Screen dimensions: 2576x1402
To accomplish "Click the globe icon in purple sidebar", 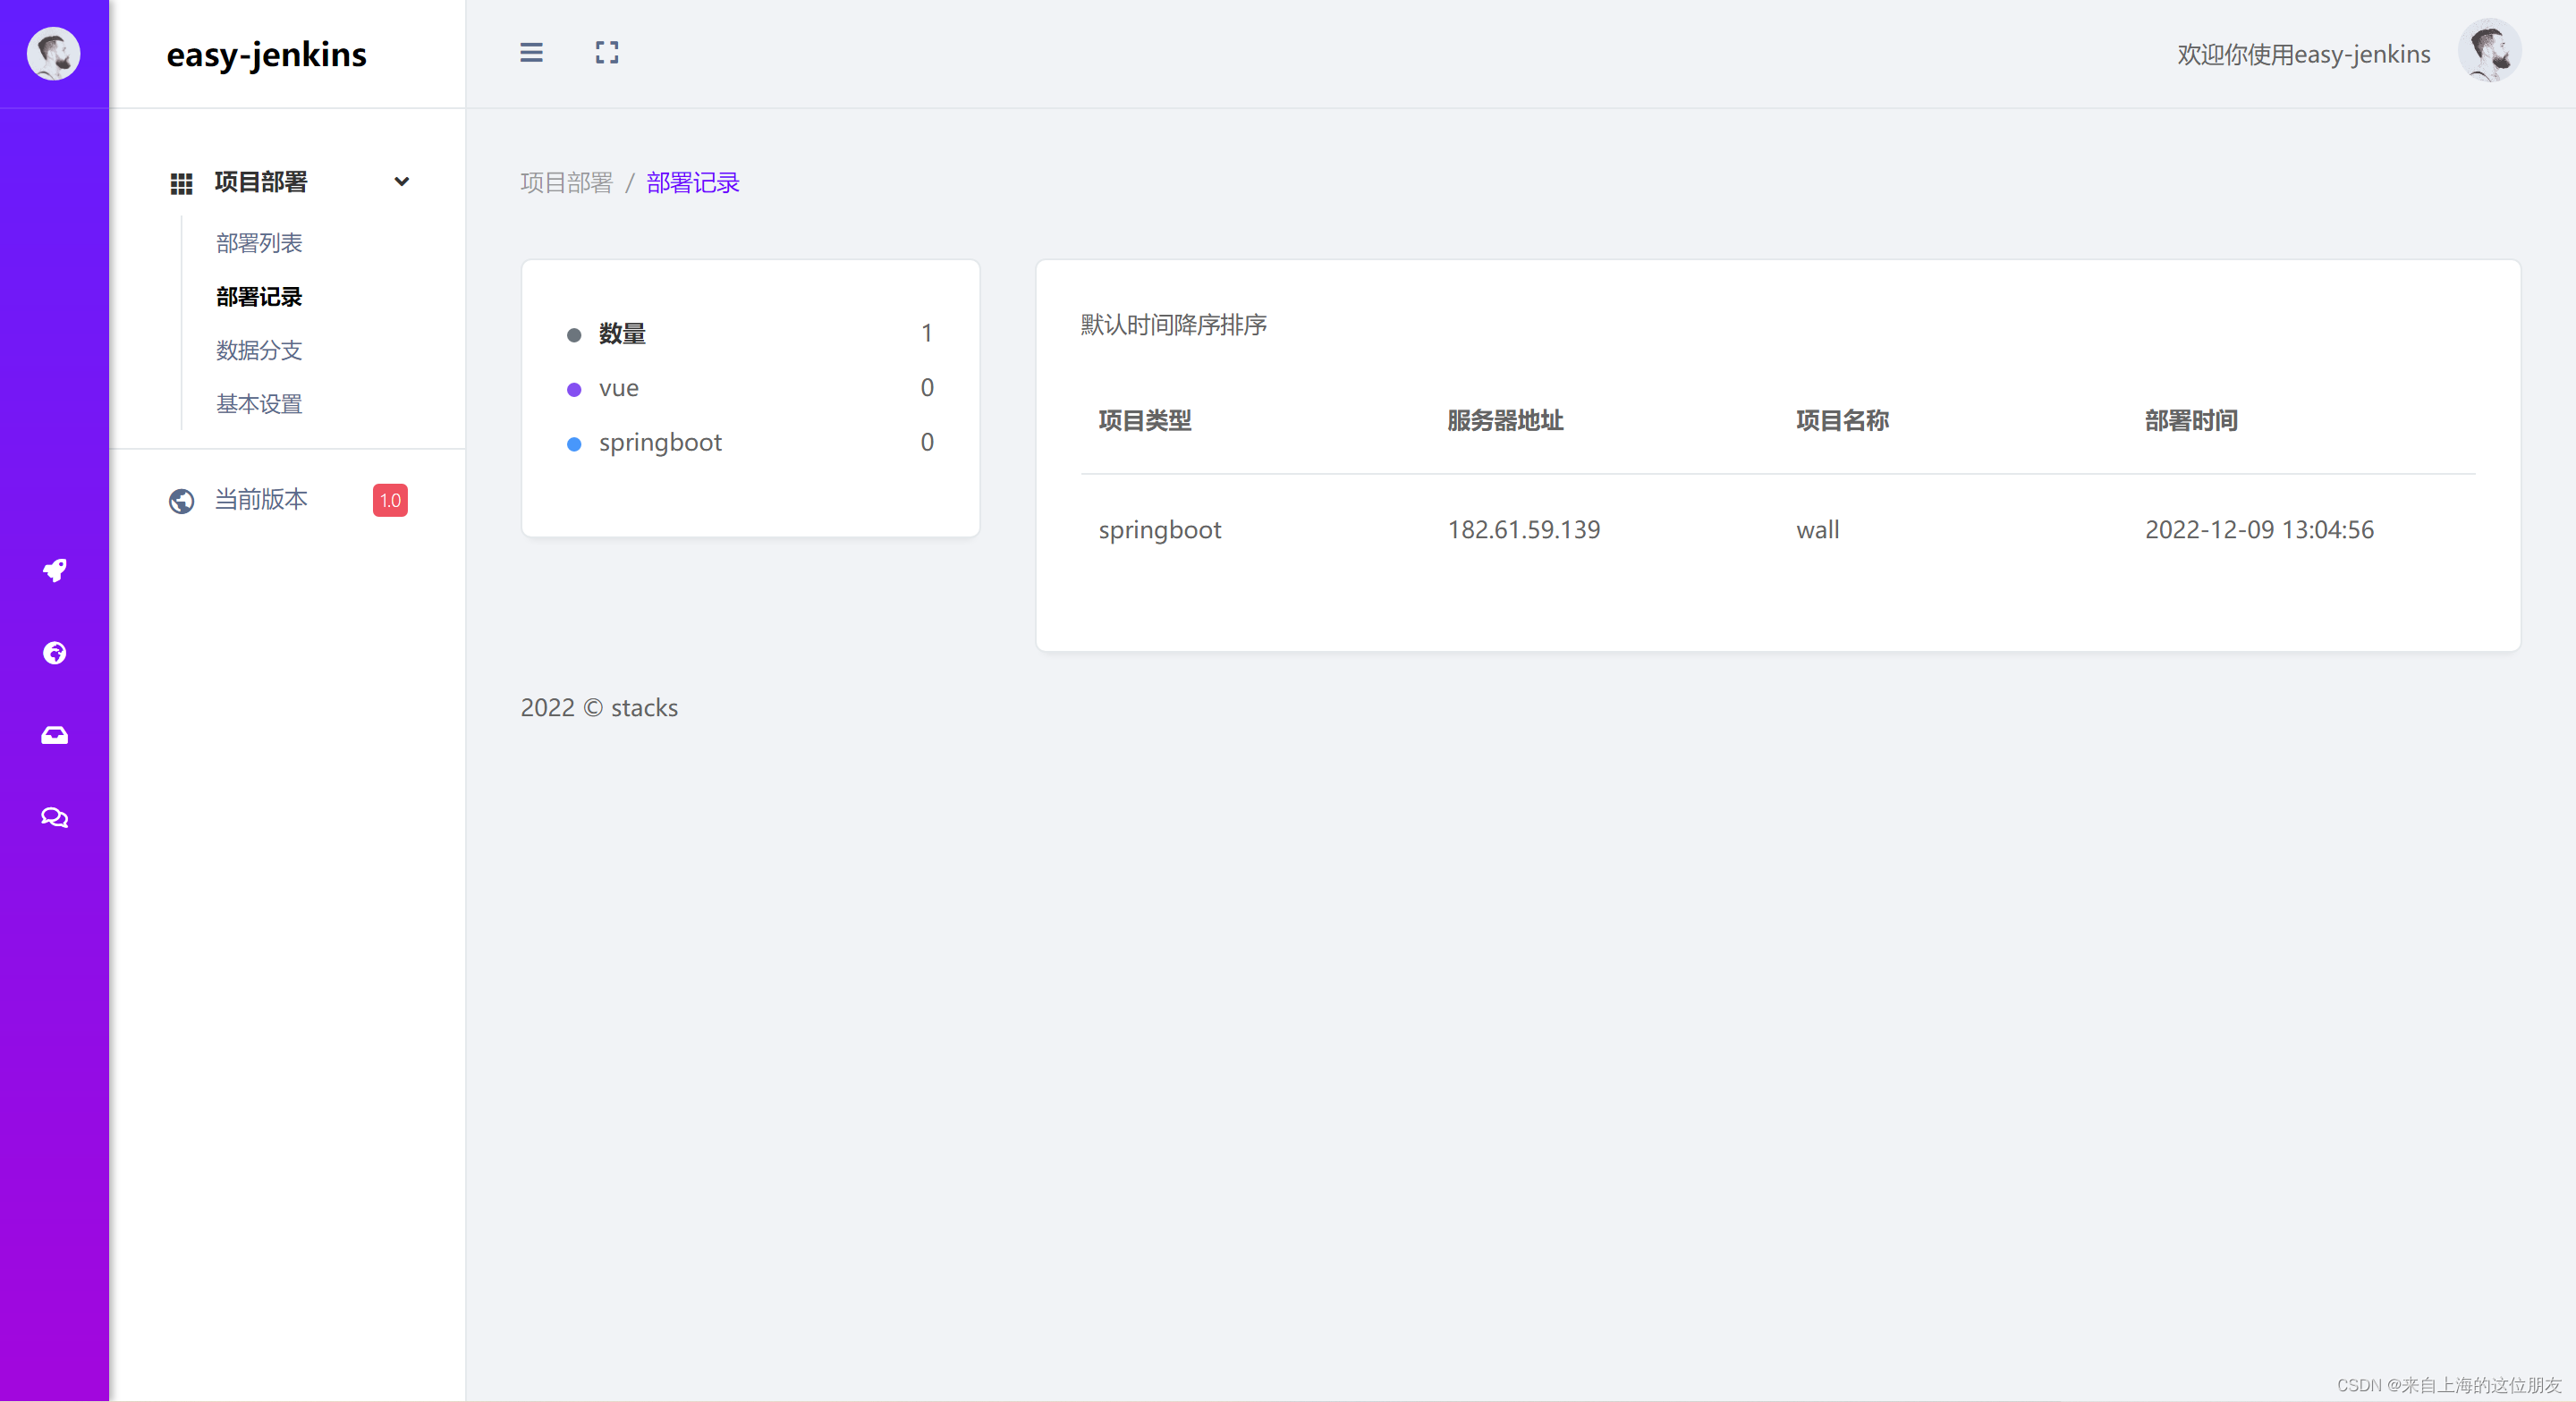I will pos(54,653).
